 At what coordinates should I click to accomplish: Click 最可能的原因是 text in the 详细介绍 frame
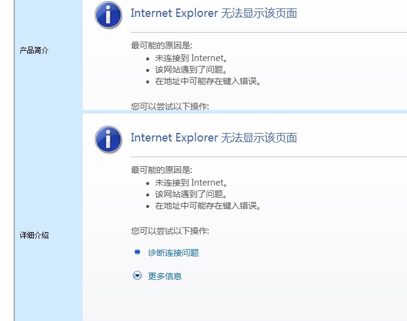(x=161, y=170)
